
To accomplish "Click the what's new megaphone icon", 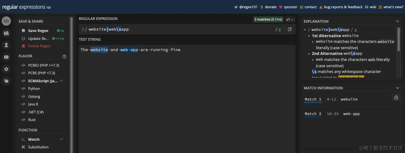I will (380, 7).
